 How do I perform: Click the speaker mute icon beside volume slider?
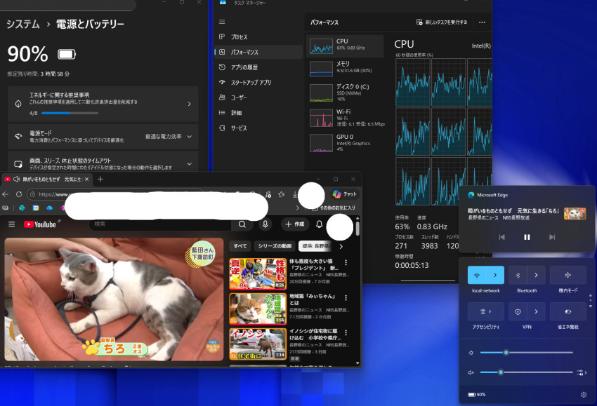click(x=472, y=372)
